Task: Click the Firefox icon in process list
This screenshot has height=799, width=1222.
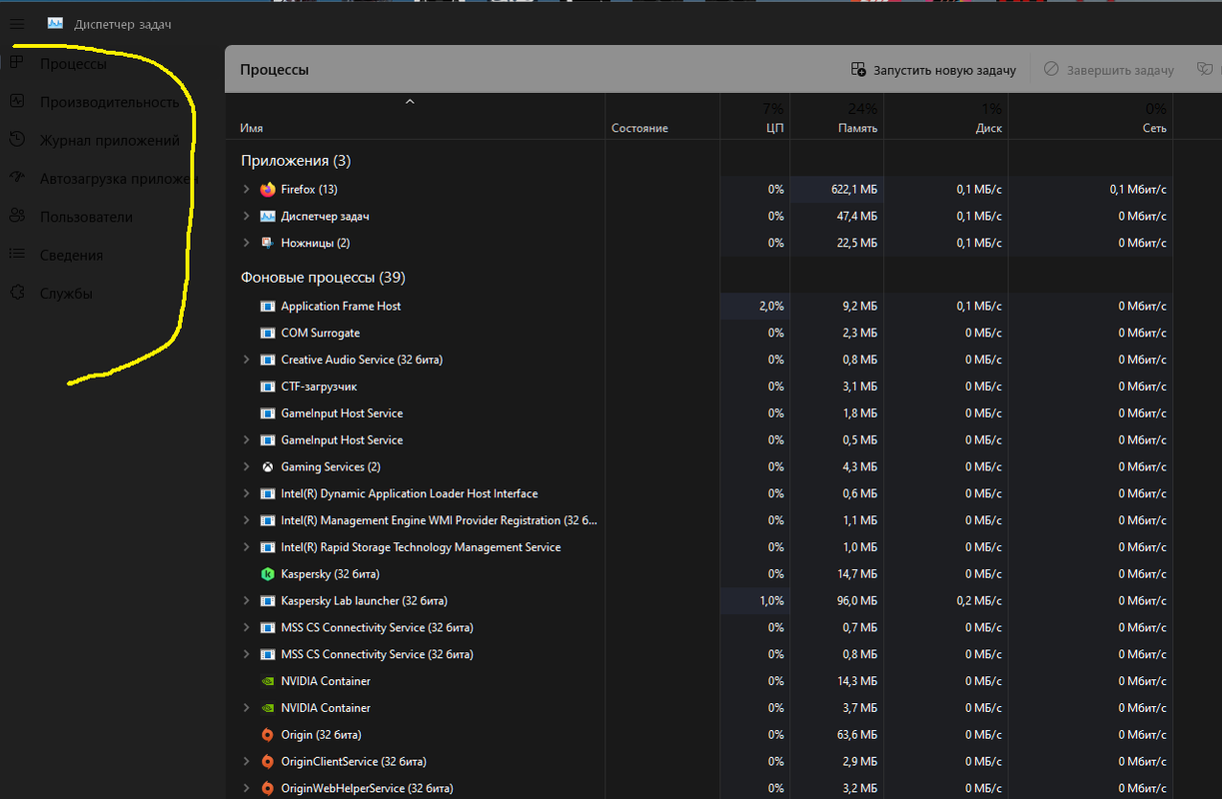Action: click(267, 189)
